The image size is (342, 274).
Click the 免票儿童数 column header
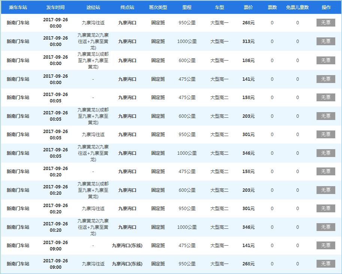pos(297,7)
